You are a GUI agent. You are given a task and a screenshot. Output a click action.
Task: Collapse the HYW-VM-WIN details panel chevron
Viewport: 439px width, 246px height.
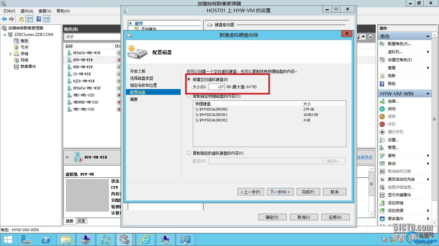coord(67,157)
